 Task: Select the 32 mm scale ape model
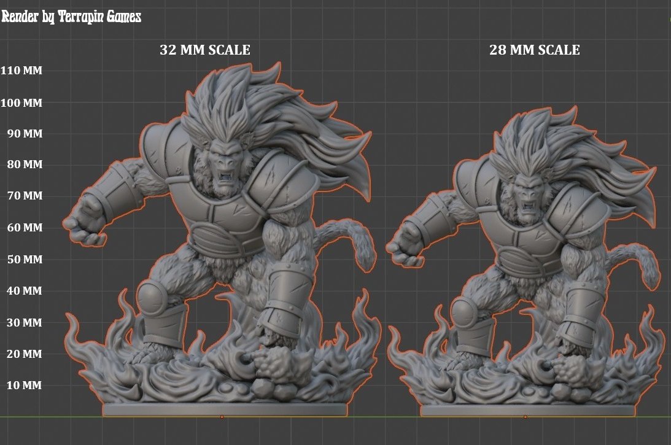tap(222, 239)
